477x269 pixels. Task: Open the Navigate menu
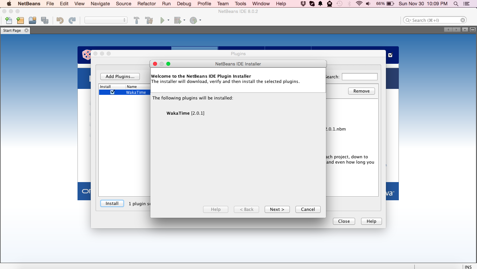pos(100,4)
